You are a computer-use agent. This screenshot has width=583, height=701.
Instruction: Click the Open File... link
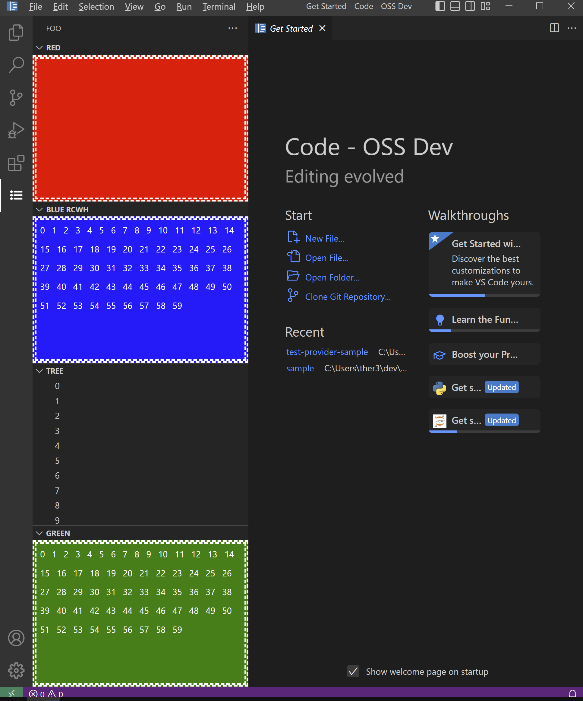coord(326,258)
